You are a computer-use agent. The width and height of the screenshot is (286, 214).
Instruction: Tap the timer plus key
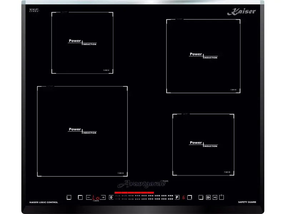pyautogui.click(x=103, y=197)
